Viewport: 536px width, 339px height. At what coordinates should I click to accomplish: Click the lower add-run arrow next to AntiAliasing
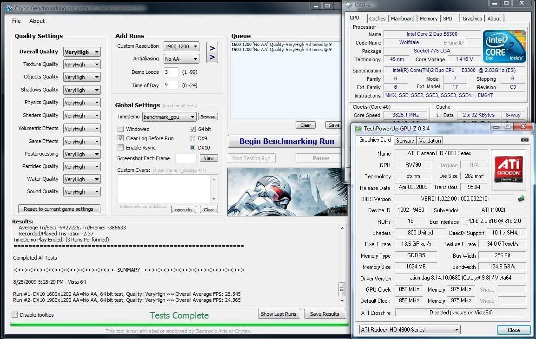click(x=212, y=57)
